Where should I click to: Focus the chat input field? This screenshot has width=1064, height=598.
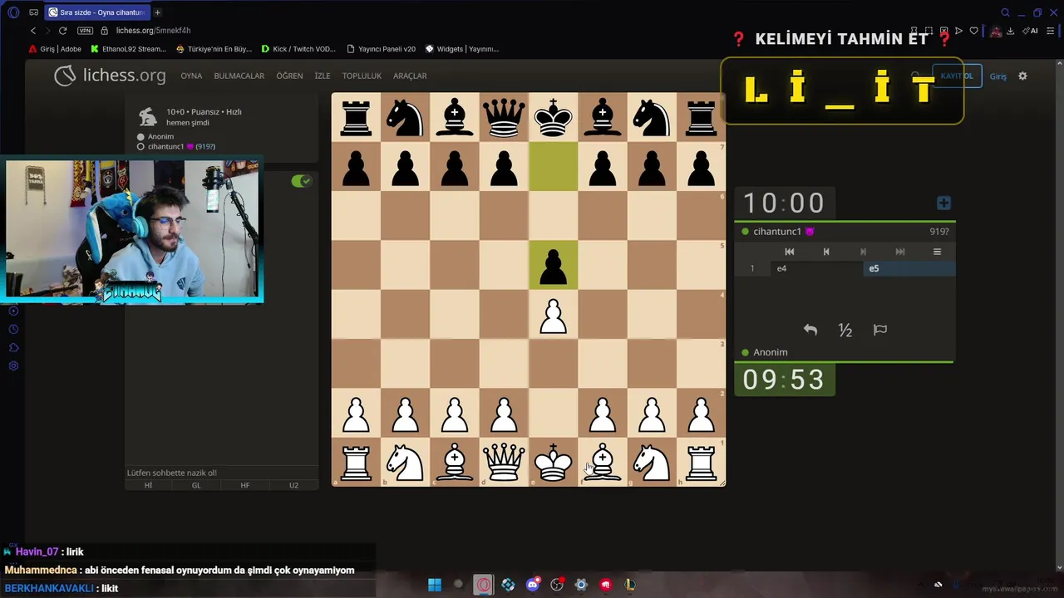[221, 473]
